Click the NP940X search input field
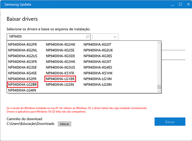192x141 pixels. coord(48,37)
